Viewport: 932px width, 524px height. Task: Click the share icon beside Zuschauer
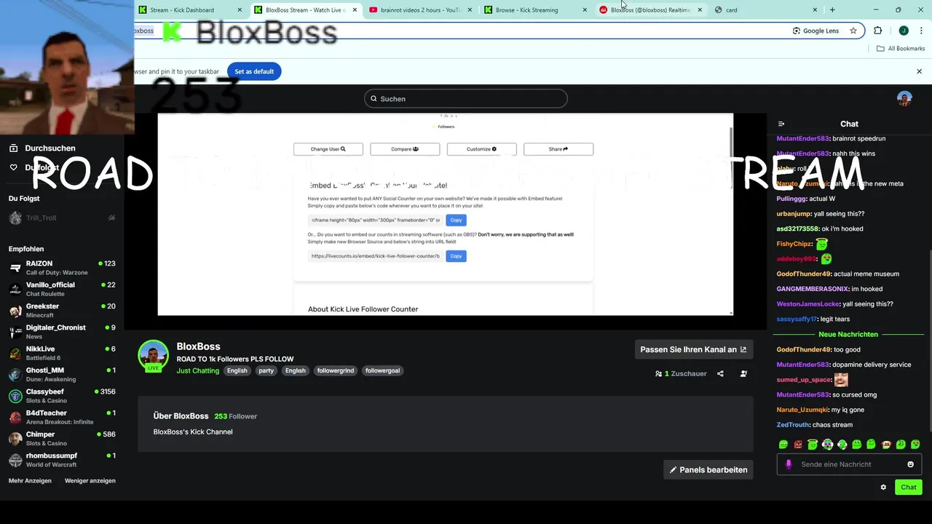pyautogui.click(x=720, y=373)
